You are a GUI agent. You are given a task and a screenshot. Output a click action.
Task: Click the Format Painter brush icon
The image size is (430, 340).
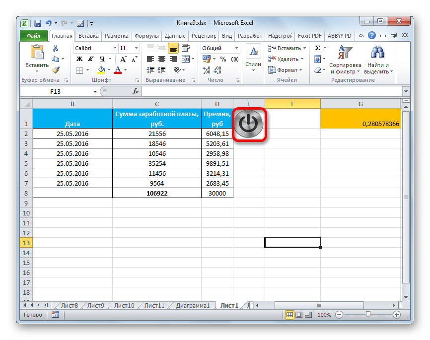56,70
